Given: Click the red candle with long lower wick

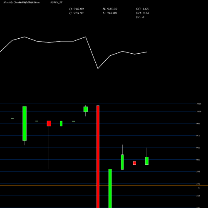Looking at the screenshot, I should pos(49,124).
